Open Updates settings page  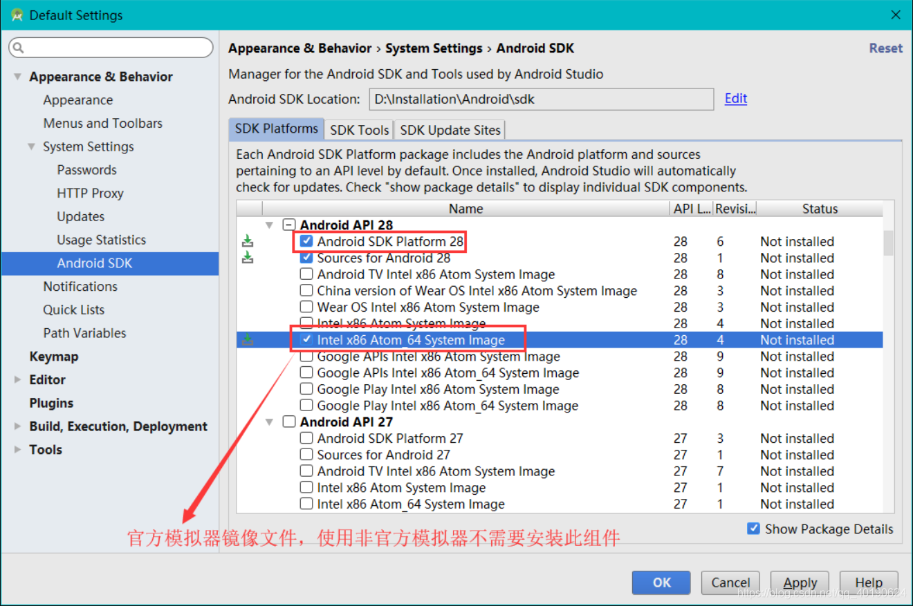click(80, 216)
